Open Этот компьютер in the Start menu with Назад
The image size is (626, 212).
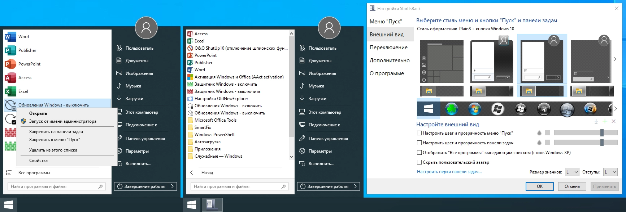point(320,112)
